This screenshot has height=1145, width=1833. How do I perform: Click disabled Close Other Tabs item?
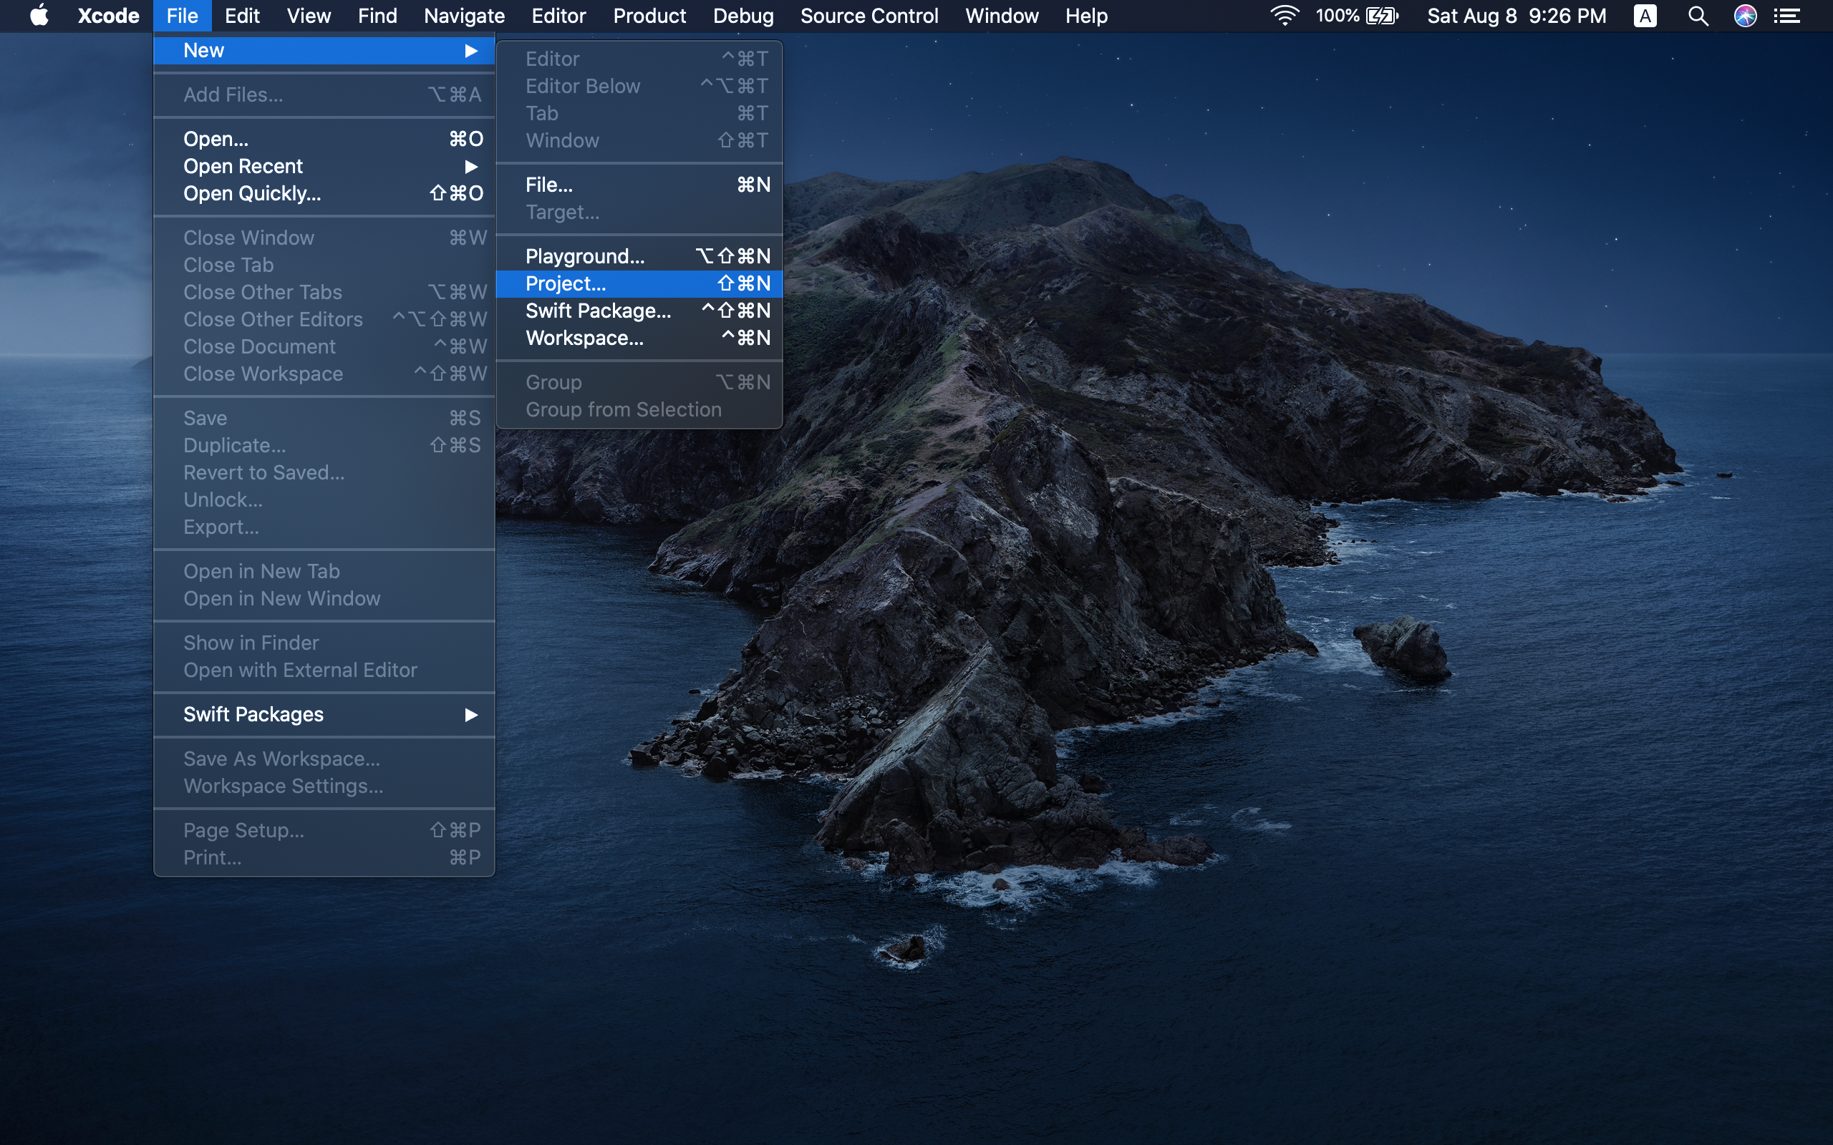[324, 292]
